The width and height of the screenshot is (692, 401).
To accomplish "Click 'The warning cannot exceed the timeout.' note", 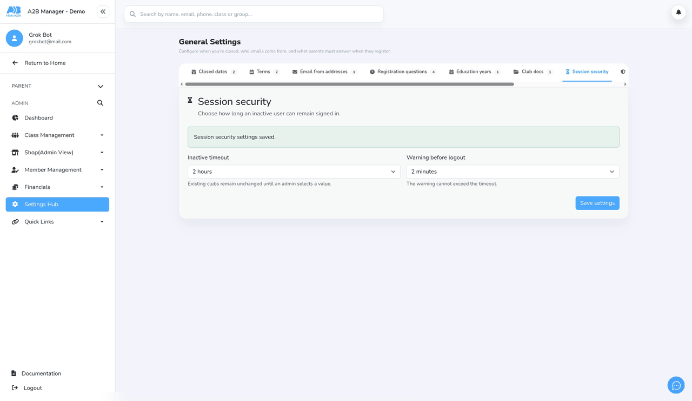I will (452, 184).
